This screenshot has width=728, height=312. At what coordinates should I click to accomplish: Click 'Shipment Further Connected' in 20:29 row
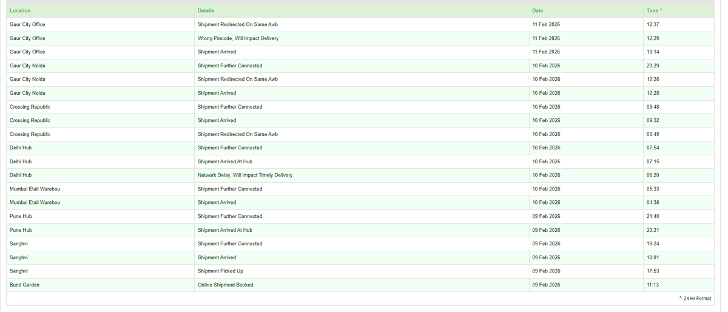230,66
